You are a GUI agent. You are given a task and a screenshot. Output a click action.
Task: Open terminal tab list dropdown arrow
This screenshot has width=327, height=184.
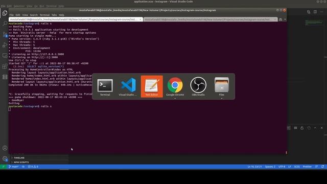point(285,19)
